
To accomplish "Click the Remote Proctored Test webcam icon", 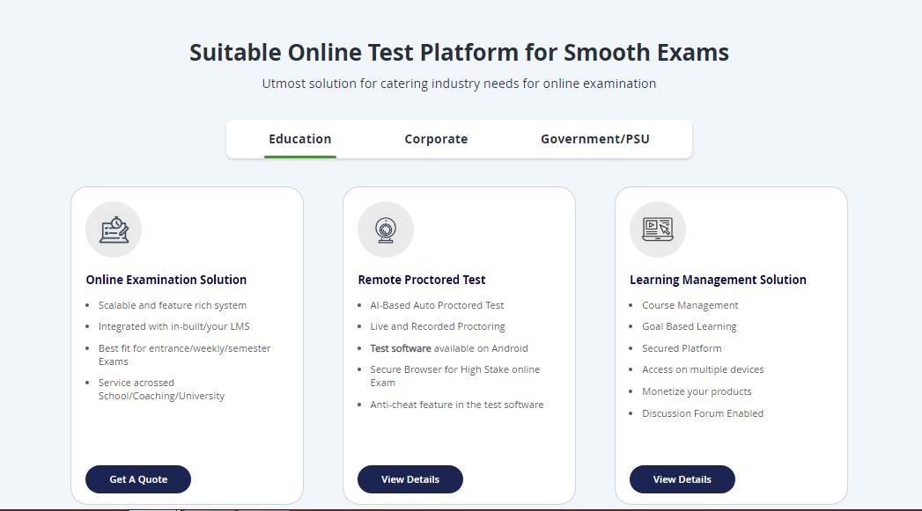I will (385, 230).
